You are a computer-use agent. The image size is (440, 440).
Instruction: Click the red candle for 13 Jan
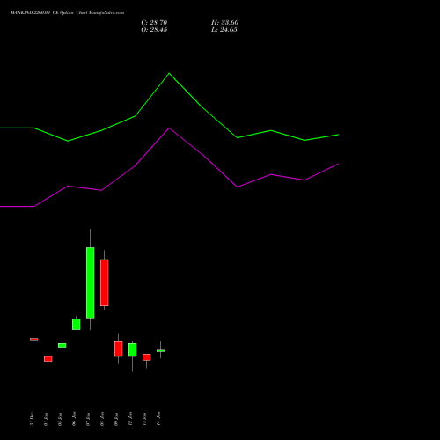147,357
